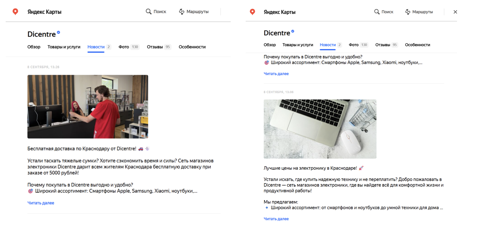Image resolution: width=477 pixels, height=230 pixels.
Task: Click the car emoji after the delivery headline
Action: (x=141, y=149)
